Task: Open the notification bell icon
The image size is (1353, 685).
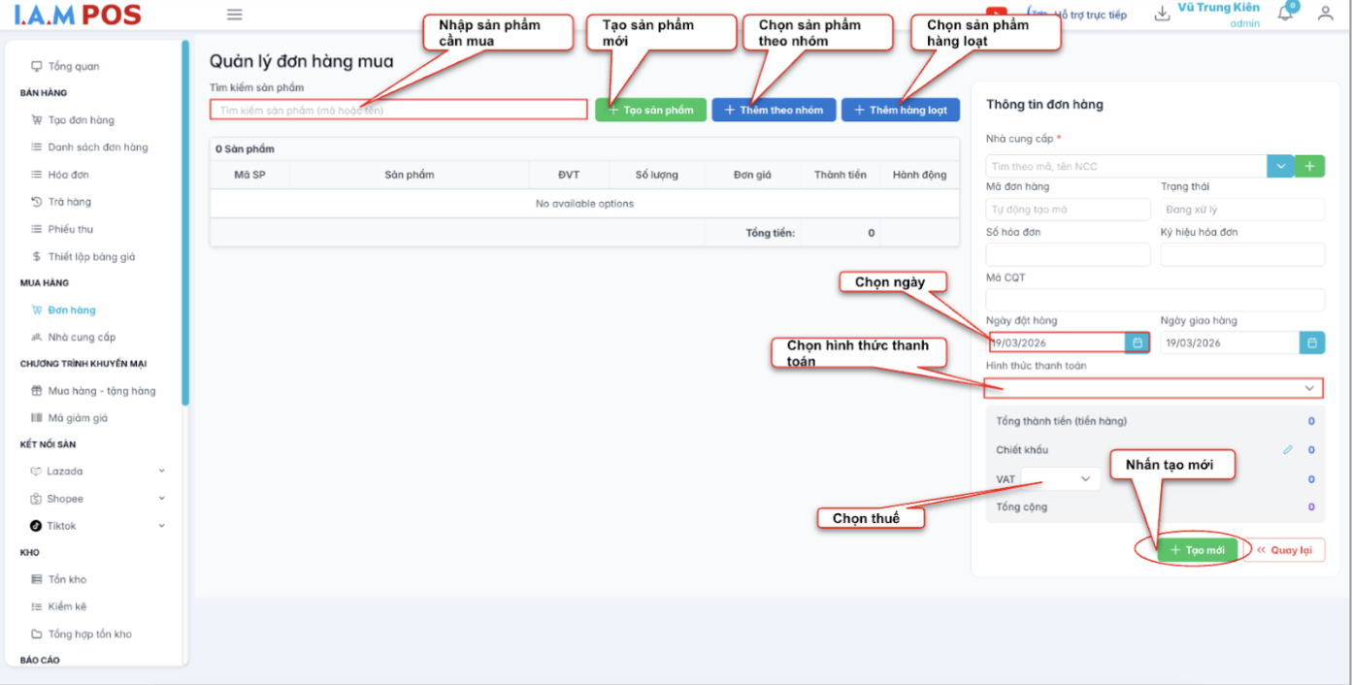Action: tap(1285, 14)
